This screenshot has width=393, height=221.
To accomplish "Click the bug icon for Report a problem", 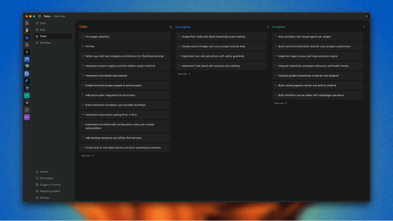I will point(37,191).
